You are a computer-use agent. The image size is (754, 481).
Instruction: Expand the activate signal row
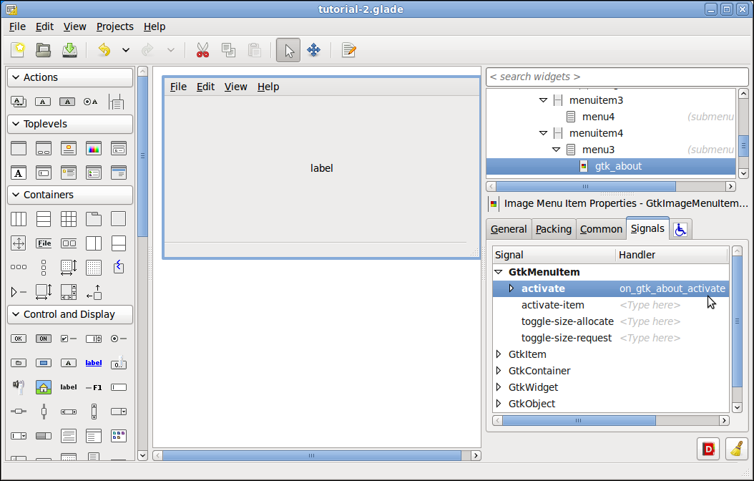(511, 288)
